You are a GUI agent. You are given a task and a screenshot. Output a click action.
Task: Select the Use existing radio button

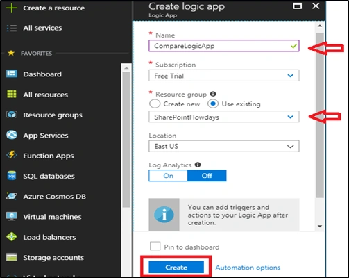213,104
